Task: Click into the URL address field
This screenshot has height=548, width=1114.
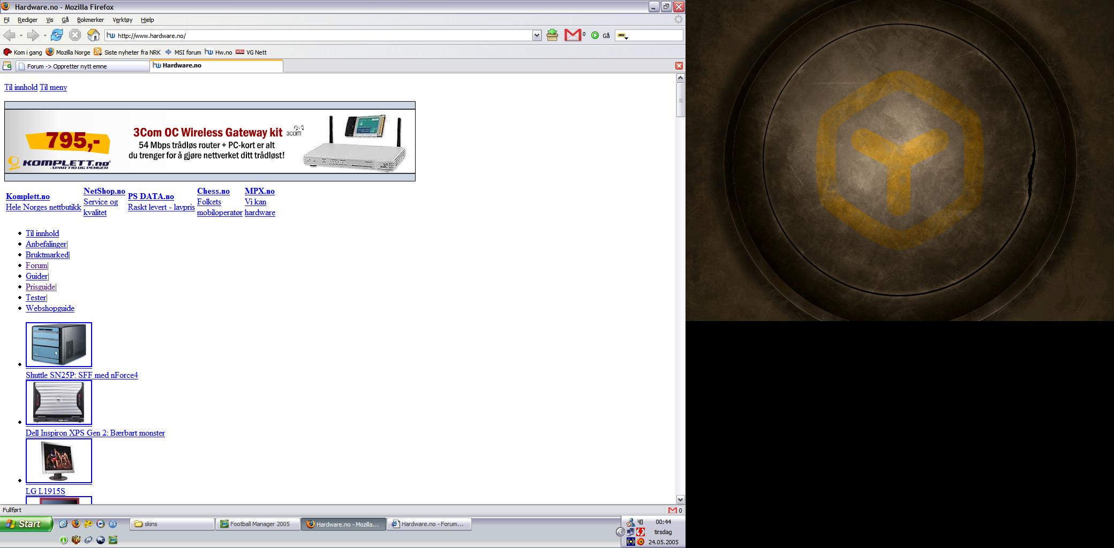Action: (324, 35)
